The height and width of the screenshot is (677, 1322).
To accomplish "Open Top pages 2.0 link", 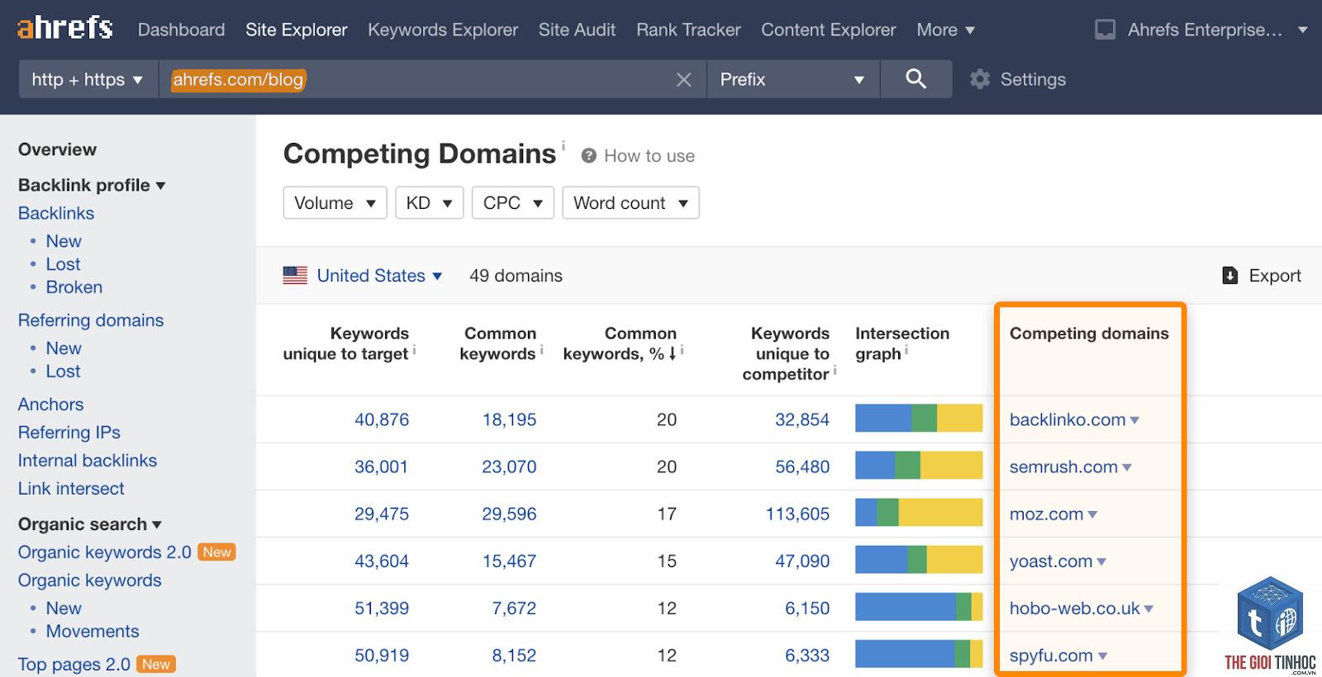I will 74,665.
